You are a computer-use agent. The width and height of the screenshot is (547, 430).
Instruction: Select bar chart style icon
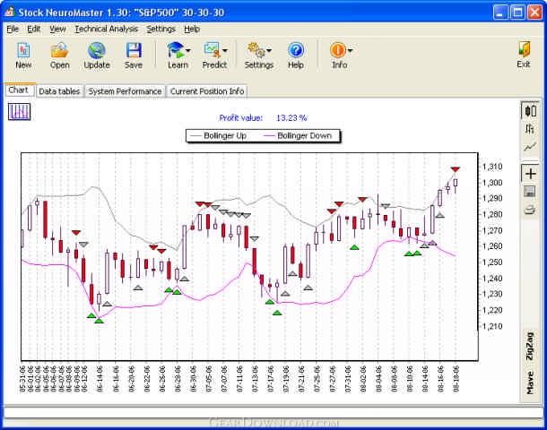[530, 129]
